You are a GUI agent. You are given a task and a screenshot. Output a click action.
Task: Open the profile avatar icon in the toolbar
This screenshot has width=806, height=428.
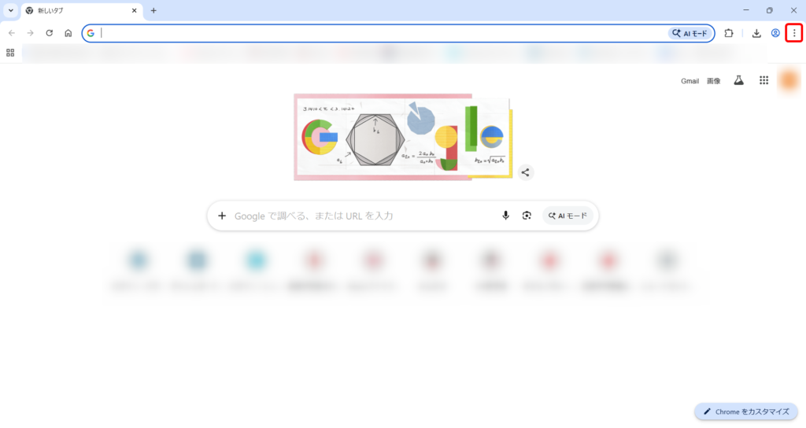click(x=775, y=33)
